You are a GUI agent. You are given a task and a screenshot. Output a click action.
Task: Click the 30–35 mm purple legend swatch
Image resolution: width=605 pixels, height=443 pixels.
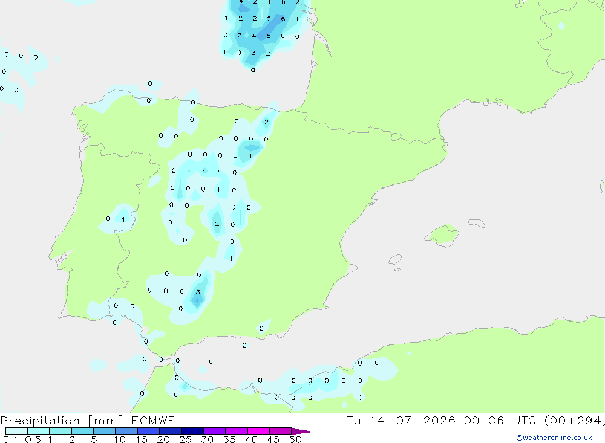(214, 431)
